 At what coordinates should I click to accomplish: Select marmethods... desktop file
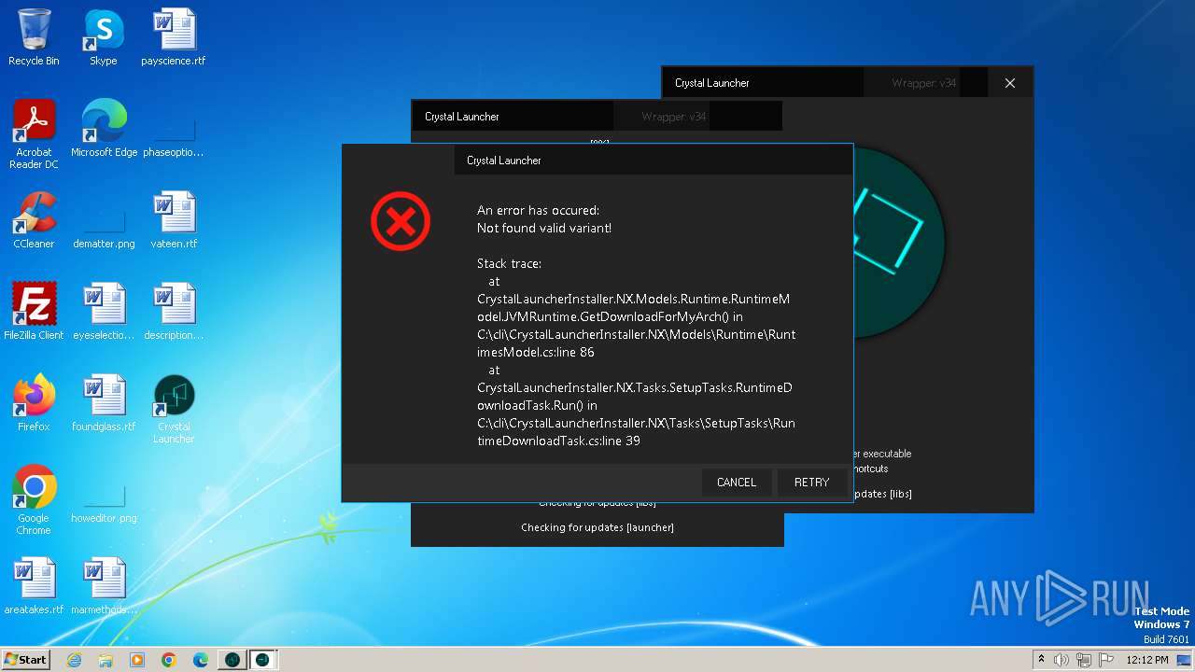click(104, 586)
